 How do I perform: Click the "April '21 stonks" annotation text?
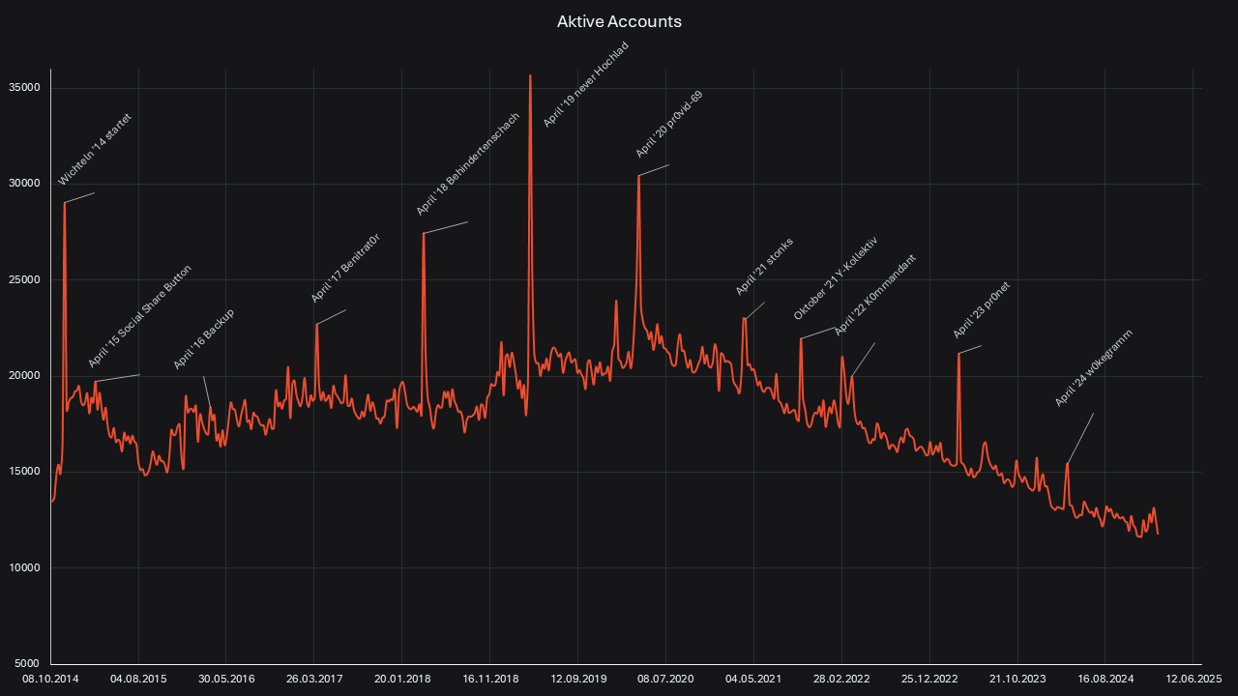(x=764, y=266)
